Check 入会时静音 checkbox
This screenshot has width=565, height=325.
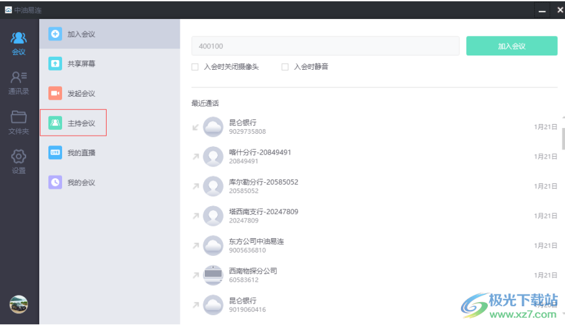285,67
